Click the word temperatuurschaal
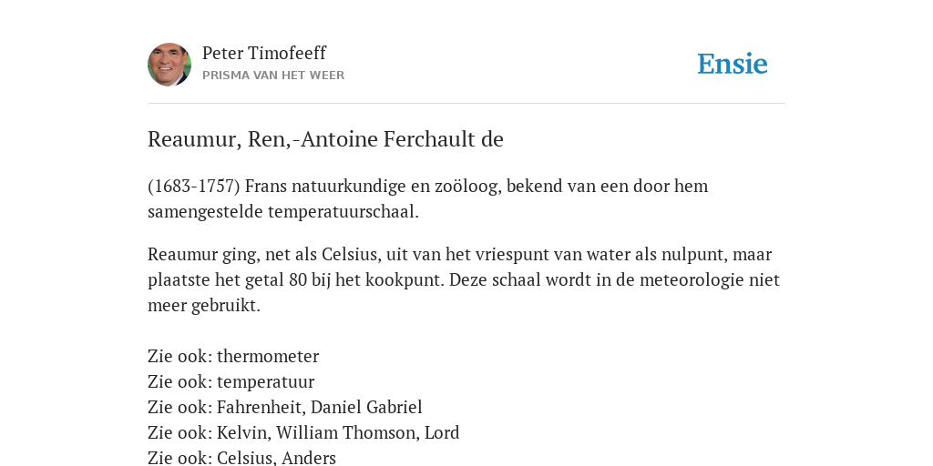933x466 pixels. pos(343,211)
